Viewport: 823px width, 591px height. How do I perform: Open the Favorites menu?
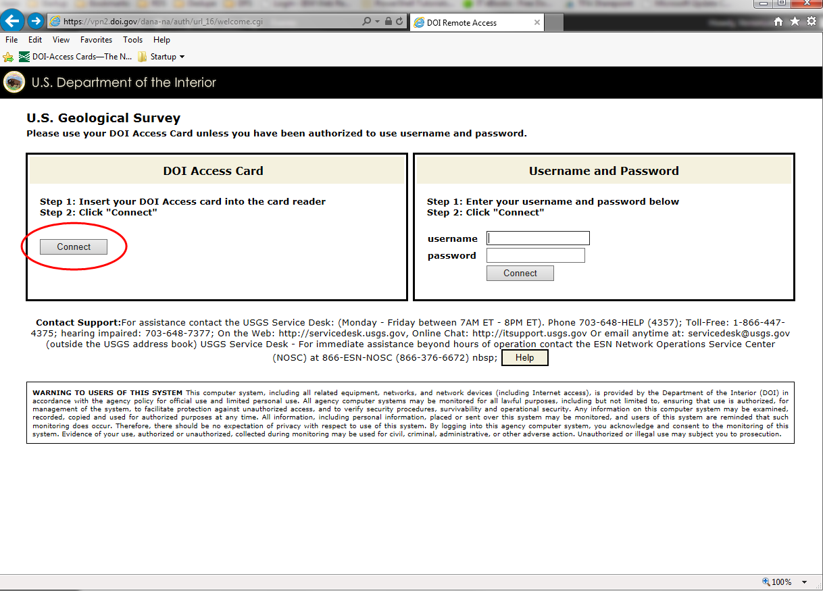pos(97,40)
